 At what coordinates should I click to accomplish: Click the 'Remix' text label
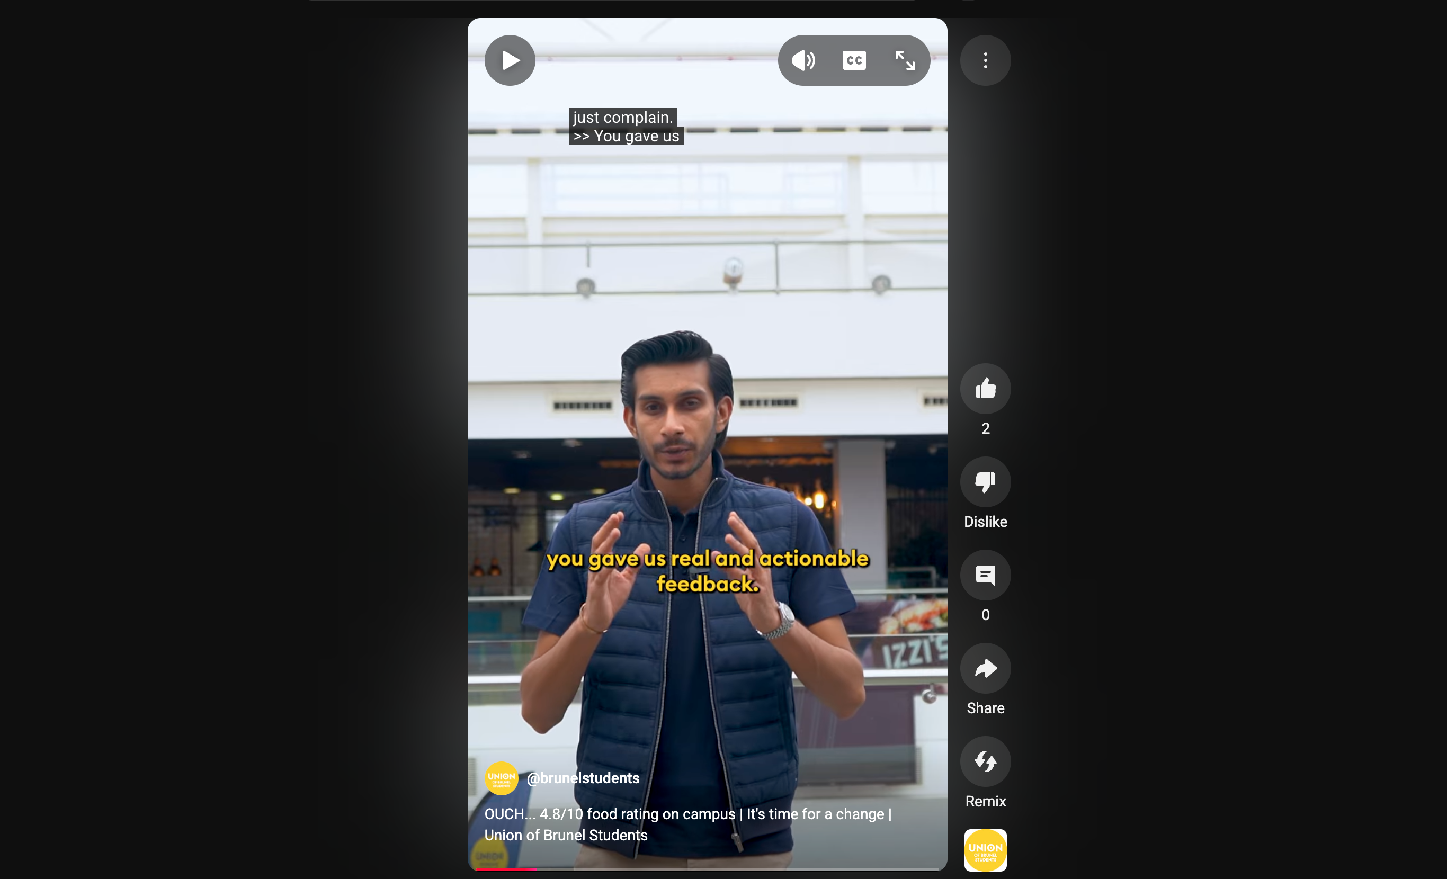[x=986, y=802]
